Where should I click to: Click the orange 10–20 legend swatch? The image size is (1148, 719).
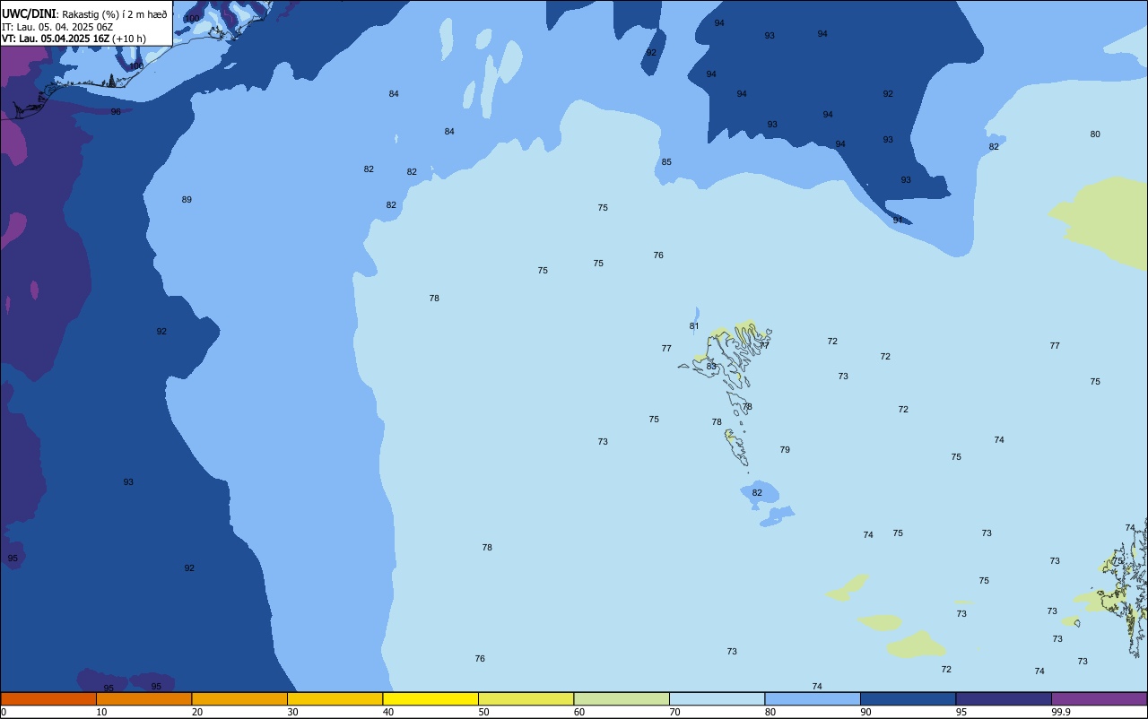[143, 698]
